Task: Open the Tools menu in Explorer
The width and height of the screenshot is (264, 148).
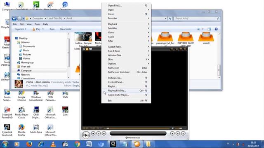Action: [x=37, y=24]
